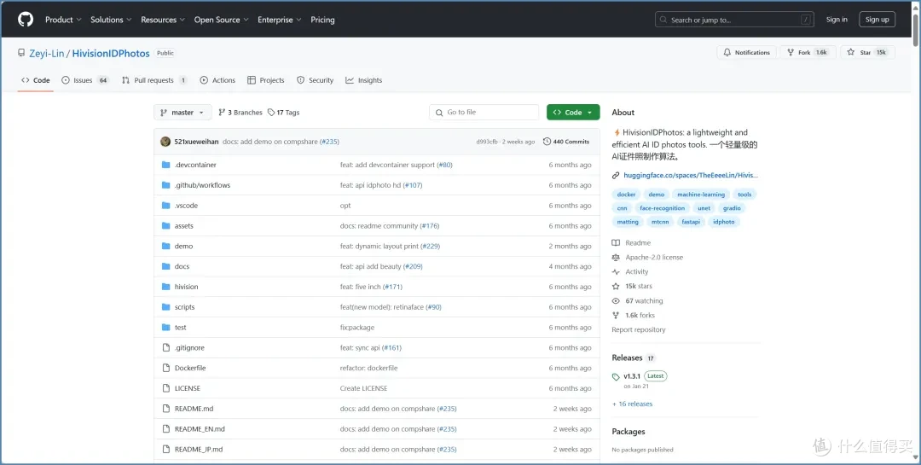Click the GitHub Octocat logo
Screen dimensions: 921x465
[x=26, y=20]
